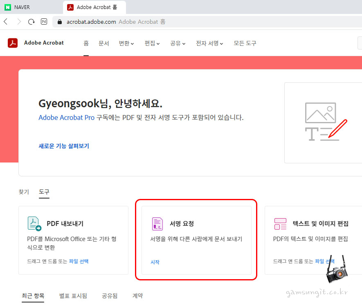
Task: Click the 서명 요청 document icon
Action: pos(157,223)
